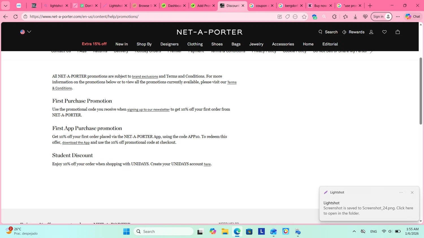The width and height of the screenshot is (424, 238).
Task: Open Windows Start menu
Action: click(x=126, y=232)
